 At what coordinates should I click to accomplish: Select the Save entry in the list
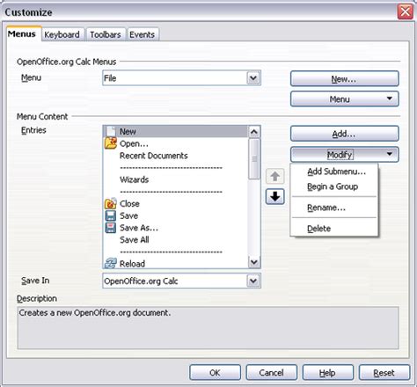click(175, 215)
